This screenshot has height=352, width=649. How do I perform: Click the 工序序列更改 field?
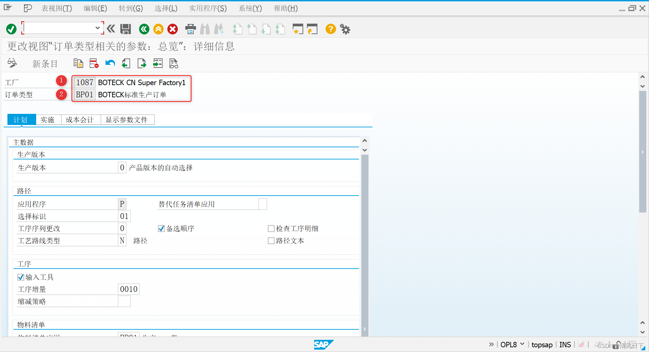pyautogui.click(x=122, y=228)
